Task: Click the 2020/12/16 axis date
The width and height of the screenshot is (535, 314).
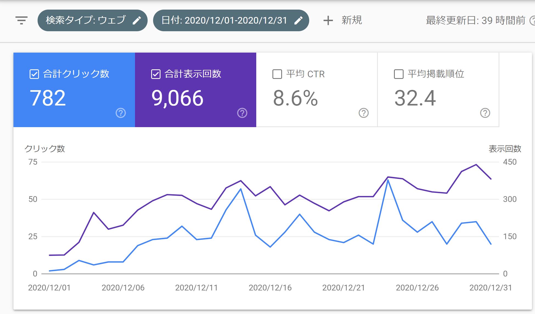Action: (270, 288)
